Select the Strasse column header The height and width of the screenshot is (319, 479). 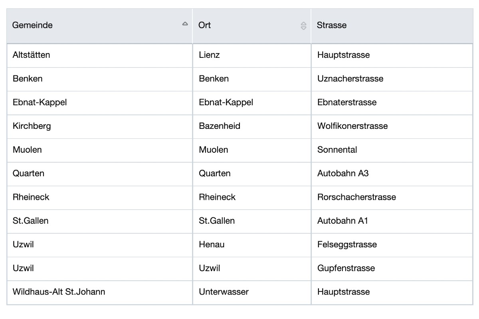point(331,25)
